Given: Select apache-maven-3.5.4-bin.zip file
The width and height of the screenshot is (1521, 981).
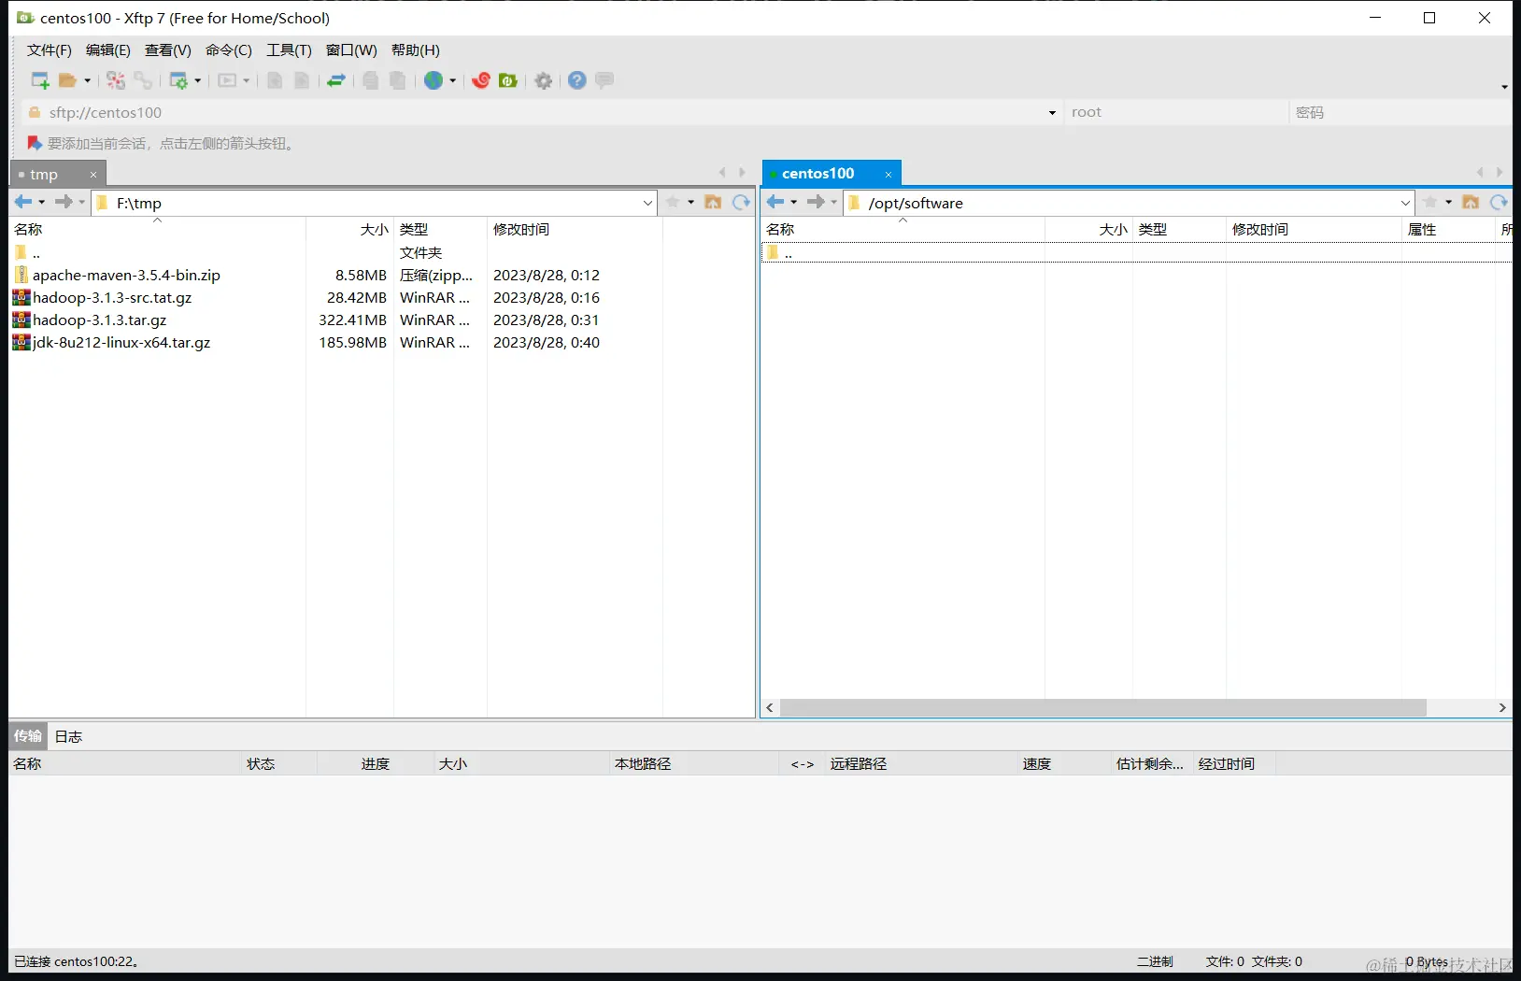Looking at the screenshot, I should tap(126, 276).
